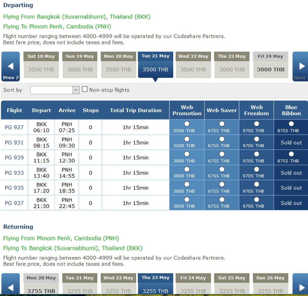Viewport: 308px width, 296px height.
Task: Choose PG 939 Web Promotion 3800 THB fare
Action: (x=187, y=154)
